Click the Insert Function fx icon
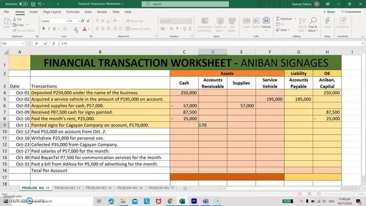Viewport: 366px width, 206px height. click(54, 43)
